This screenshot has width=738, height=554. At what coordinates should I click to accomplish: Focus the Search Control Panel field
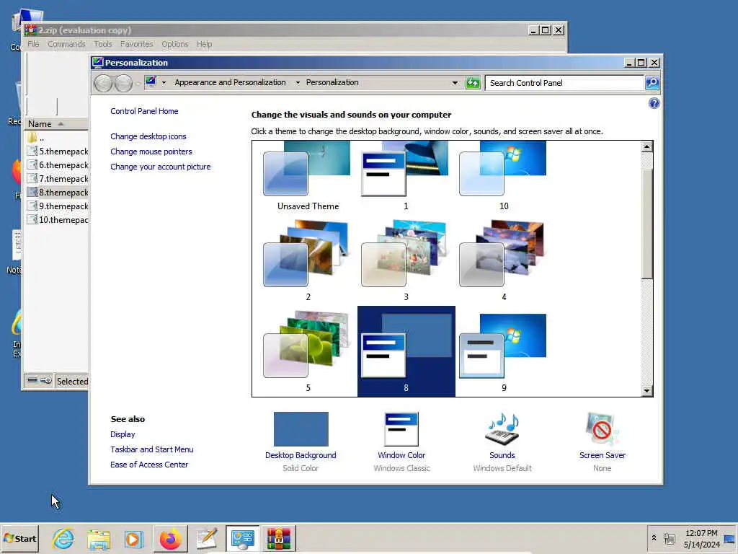coord(565,83)
